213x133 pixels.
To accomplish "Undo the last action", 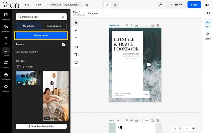I will point(175,128).
